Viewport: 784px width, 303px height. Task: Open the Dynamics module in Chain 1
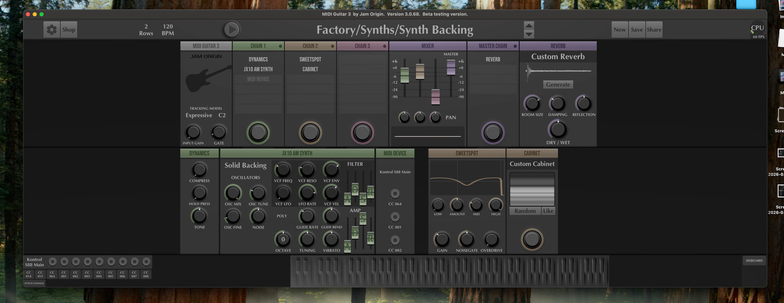click(258, 60)
